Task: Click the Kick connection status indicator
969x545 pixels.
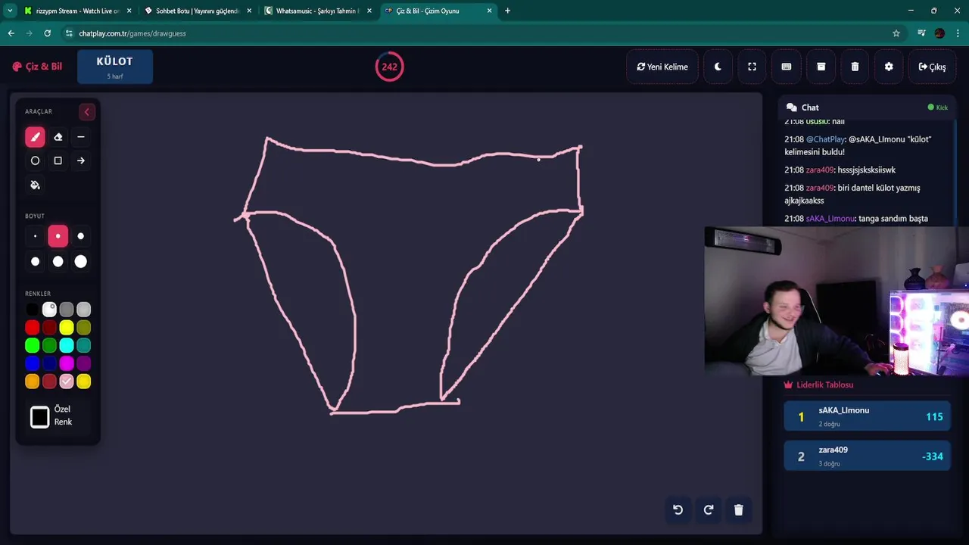Action: 937,107
